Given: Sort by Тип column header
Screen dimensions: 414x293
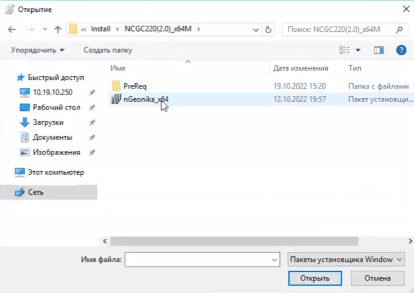Looking at the screenshot, I should tap(355, 68).
